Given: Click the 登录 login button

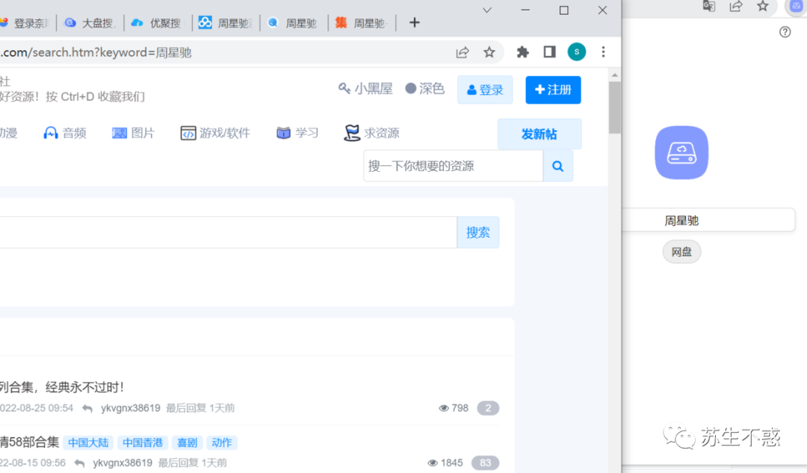Looking at the screenshot, I should coord(485,90).
